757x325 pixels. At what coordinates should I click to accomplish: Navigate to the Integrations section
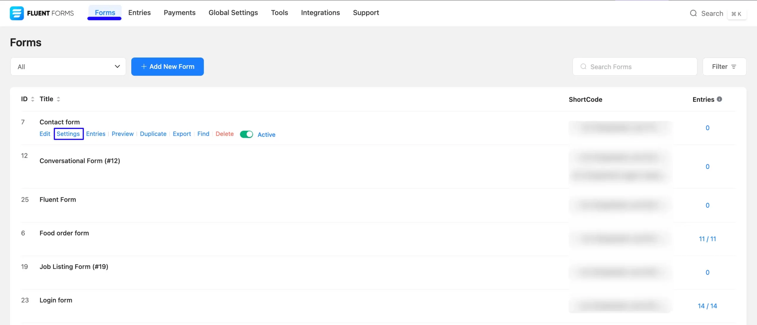[x=320, y=13]
